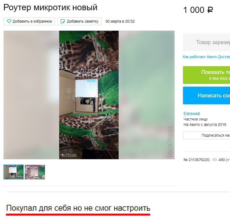230x220 pixels.
Task: Add listing to favorites button
Action: tap(29, 21)
